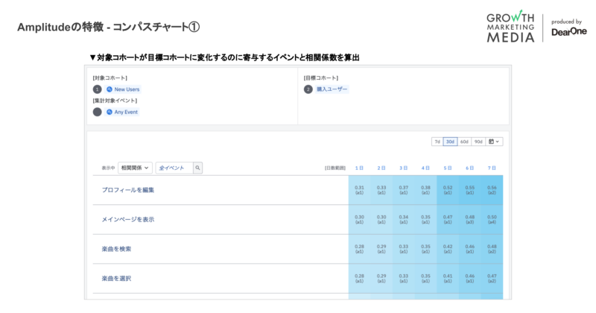Select the 30d date range

(450, 142)
